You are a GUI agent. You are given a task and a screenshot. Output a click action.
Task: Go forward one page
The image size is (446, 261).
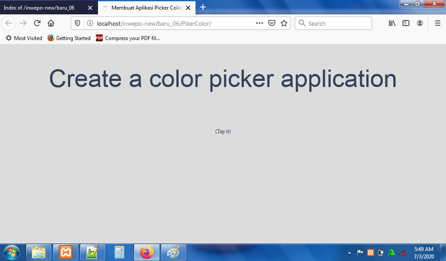point(23,23)
